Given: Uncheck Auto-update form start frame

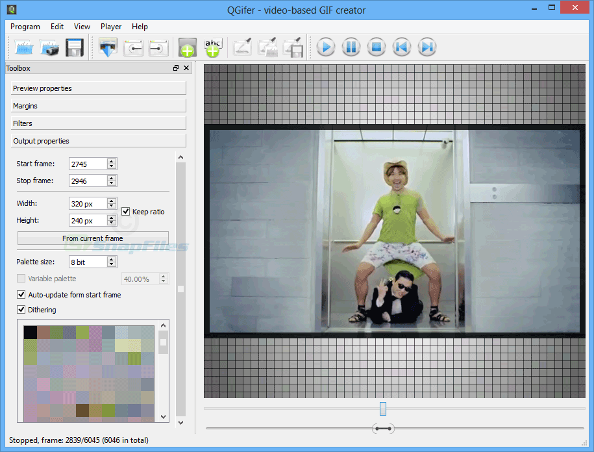Looking at the screenshot, I should [21, 294].
